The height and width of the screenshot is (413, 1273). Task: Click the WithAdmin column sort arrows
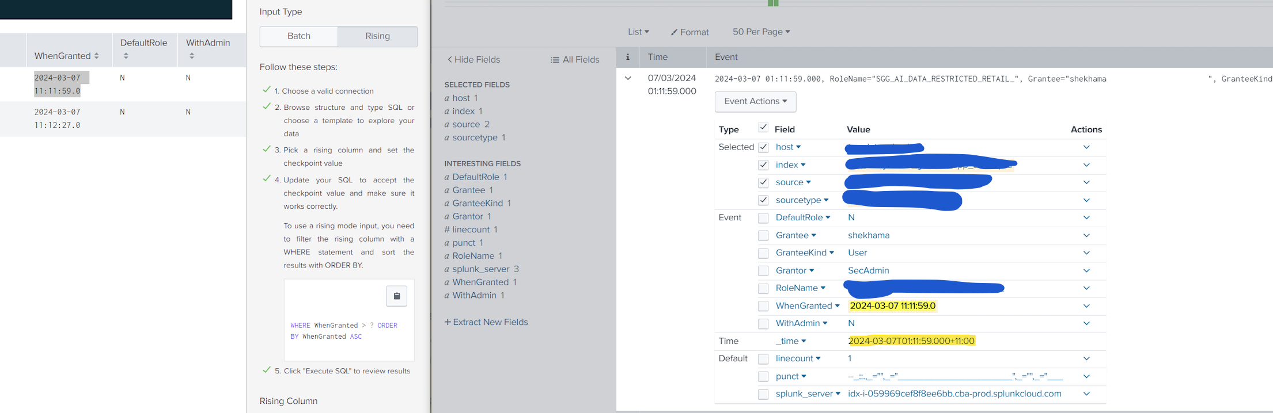(192, 56)
